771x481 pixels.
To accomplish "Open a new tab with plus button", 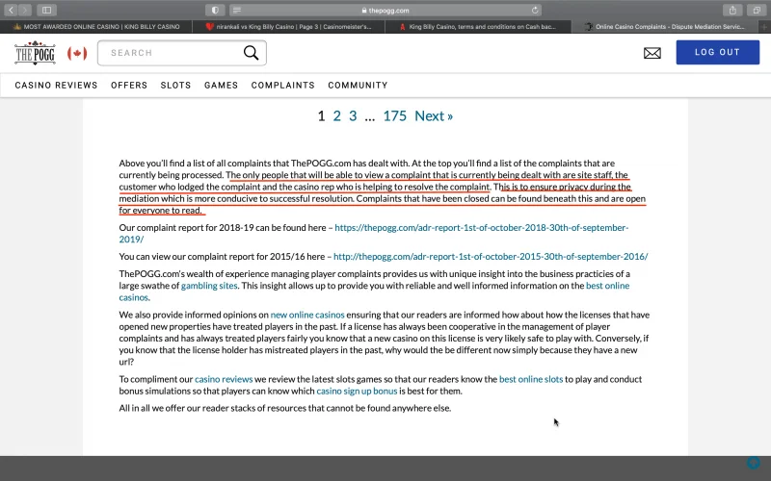I will pos(766,27).
